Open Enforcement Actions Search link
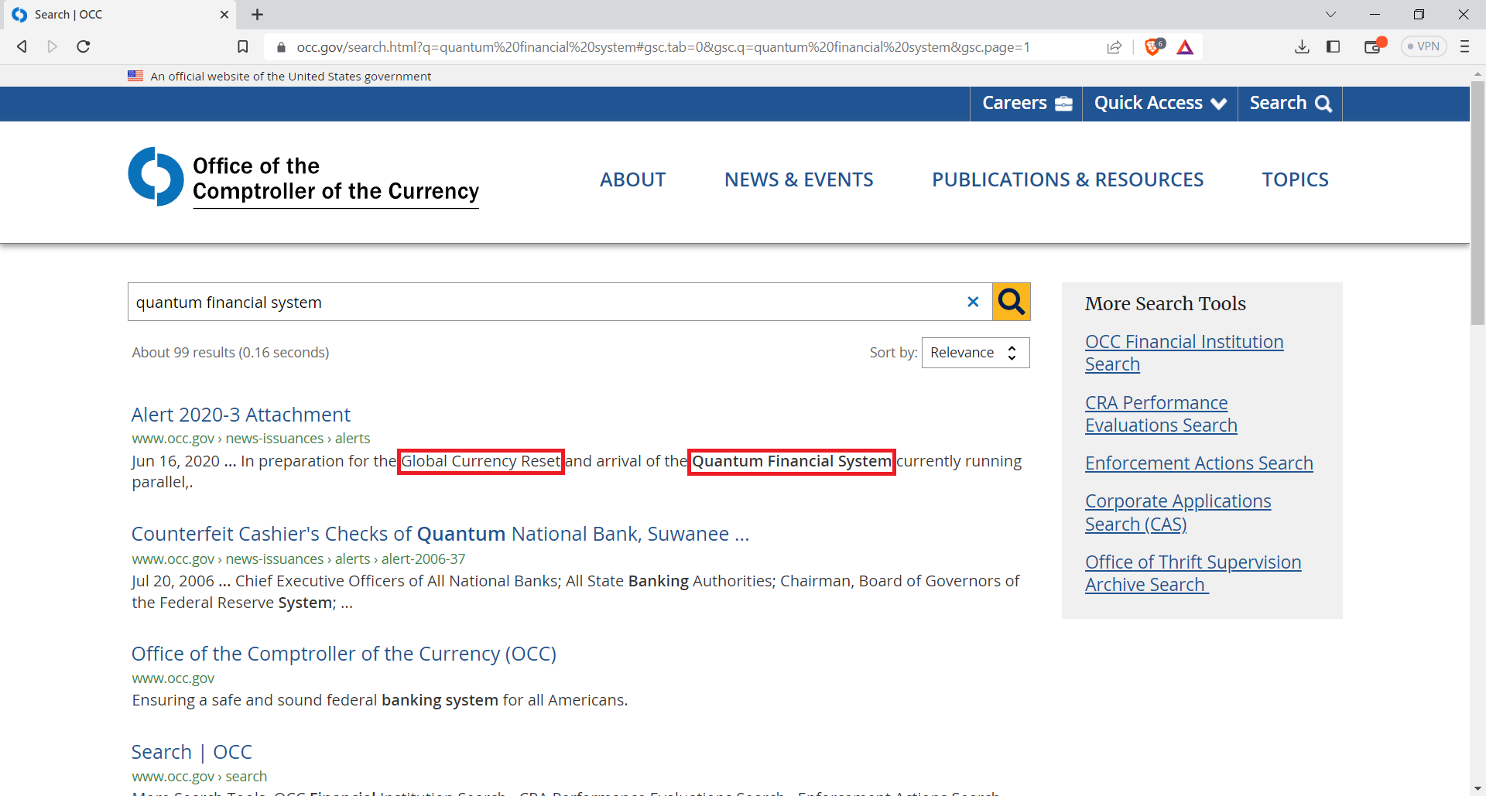The image size is (1486, 796). click(x=1199, y=463)
